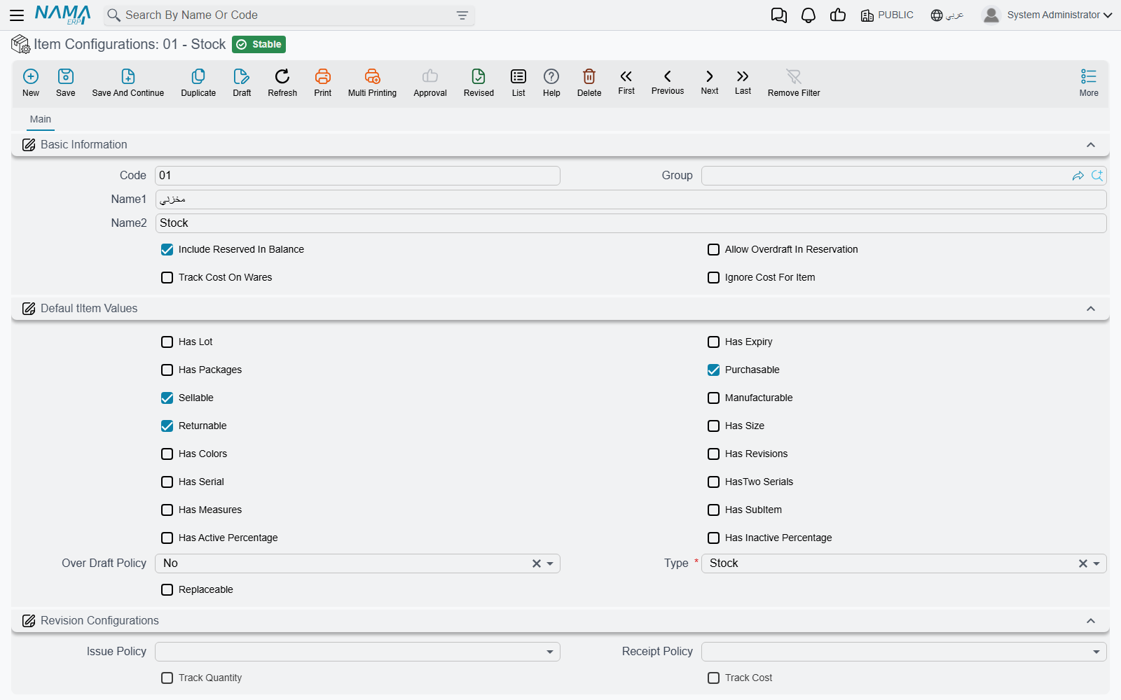Open the Group field link arrow

tap(1078, 176)
